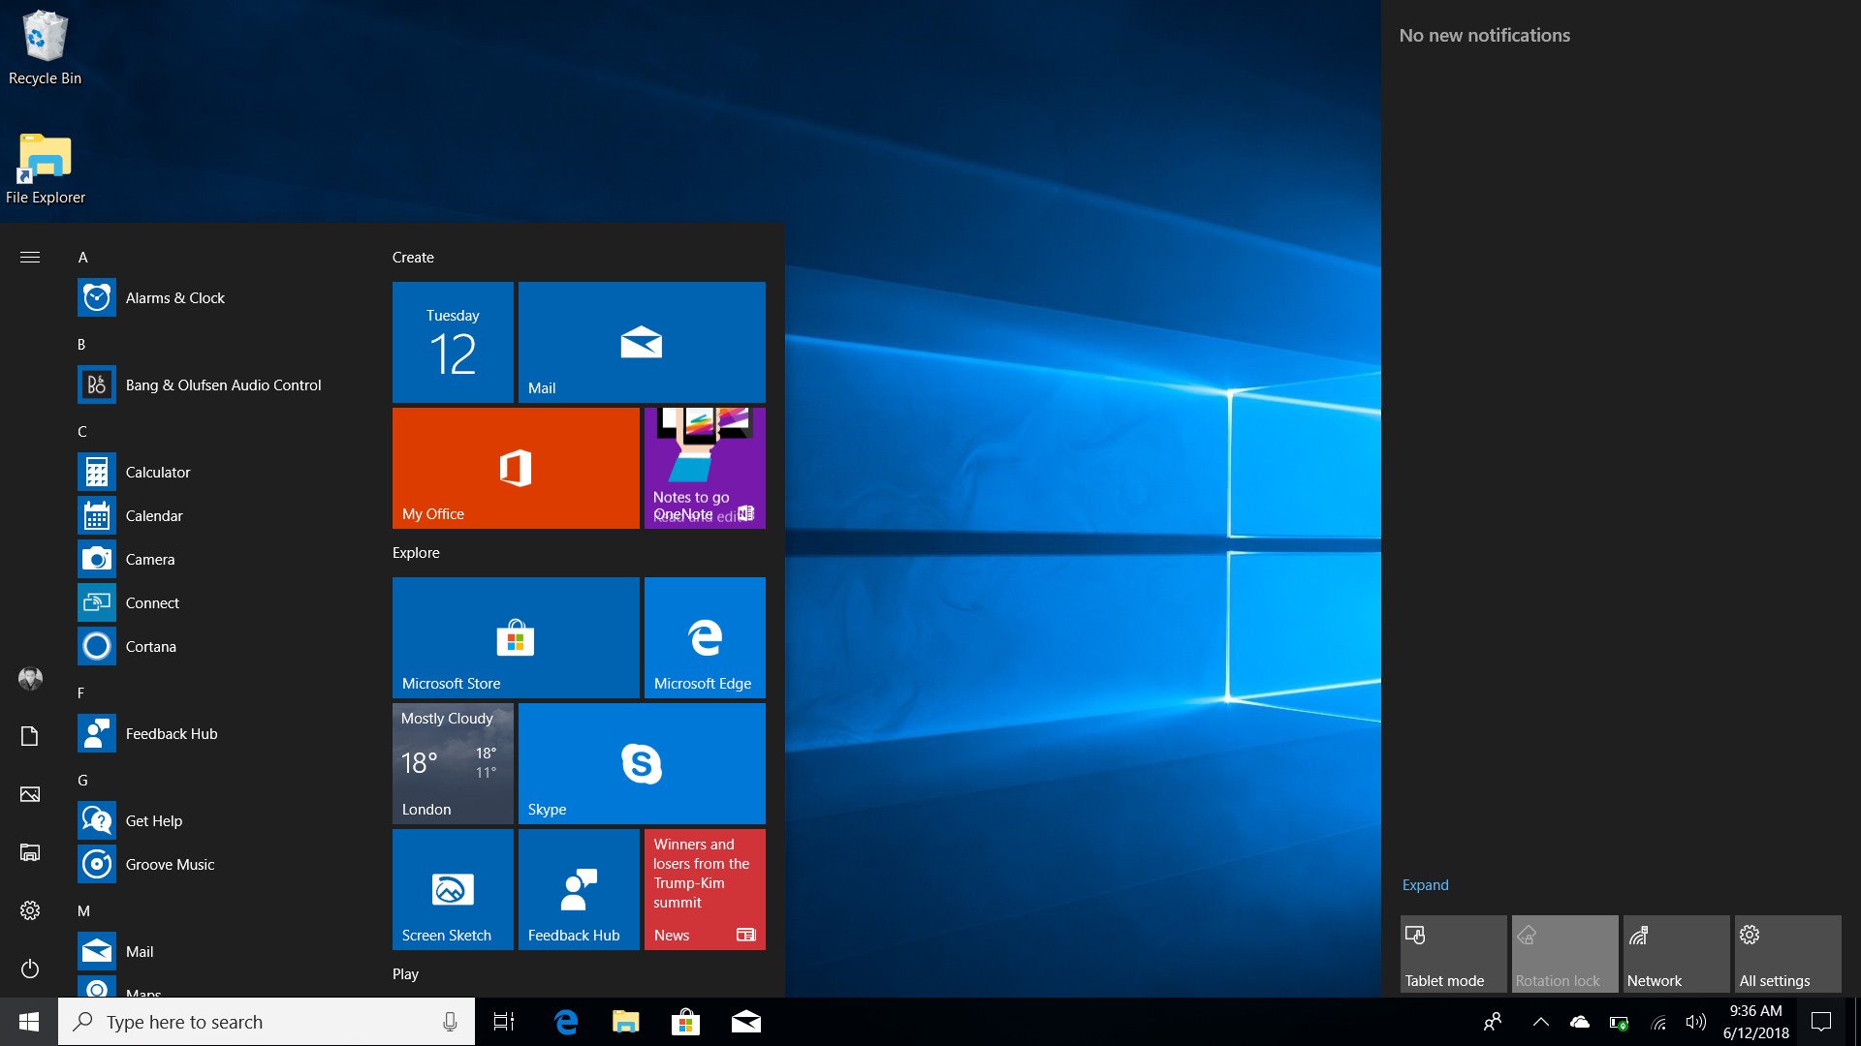Click the microphone icon in search box
The image size is (1861, 1046).
450,1022
